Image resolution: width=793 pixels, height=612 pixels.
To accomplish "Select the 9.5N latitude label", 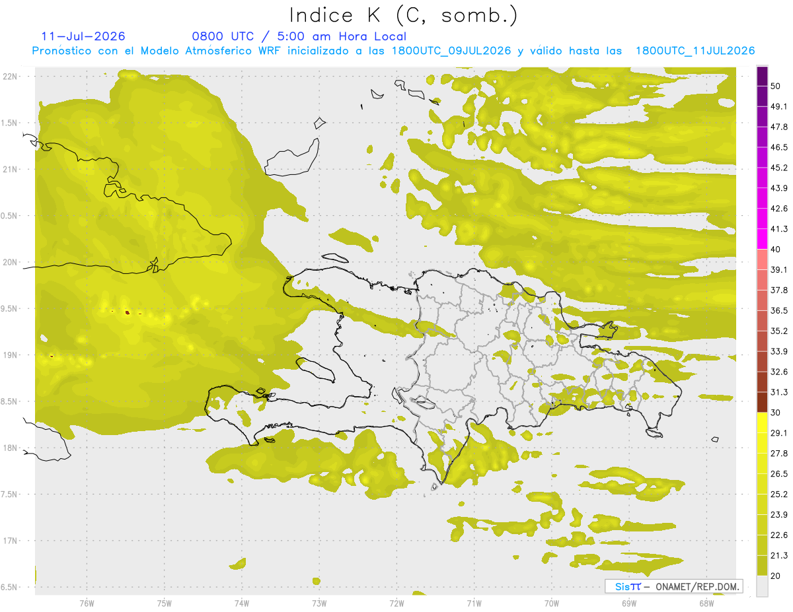I will 10,308.
